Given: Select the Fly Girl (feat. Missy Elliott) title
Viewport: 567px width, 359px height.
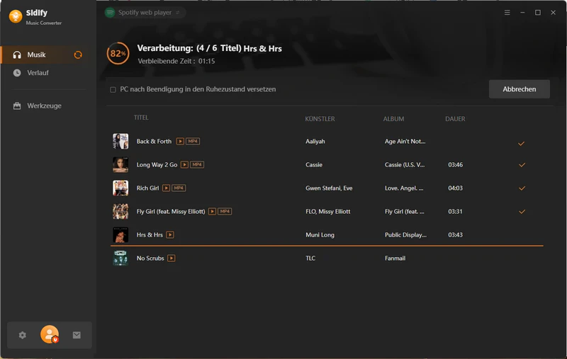Looking at the screenshot, I should point(171,212).
